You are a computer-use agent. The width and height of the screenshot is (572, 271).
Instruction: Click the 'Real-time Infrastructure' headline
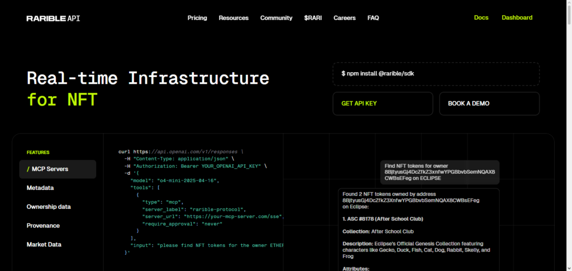point(148,78)
